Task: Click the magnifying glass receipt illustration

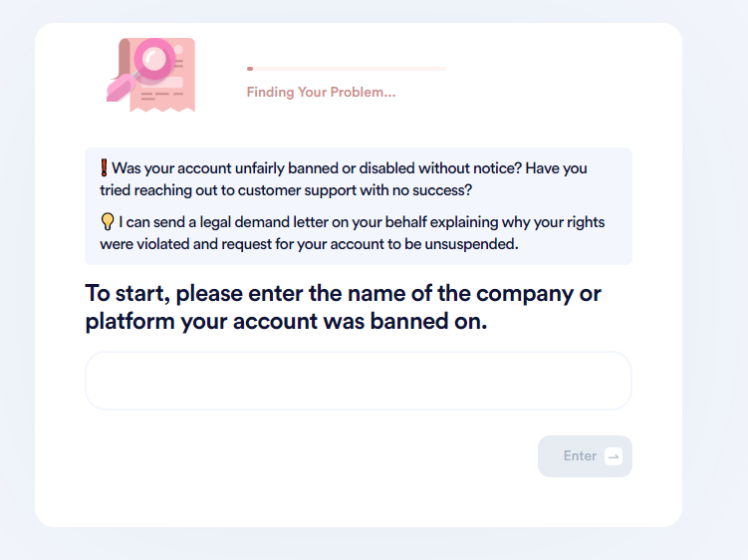Action: (150, 76)
